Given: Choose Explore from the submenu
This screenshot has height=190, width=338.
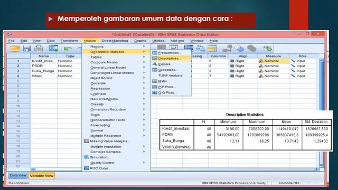Looking at the screenshot, I should [x=171, y=64].
